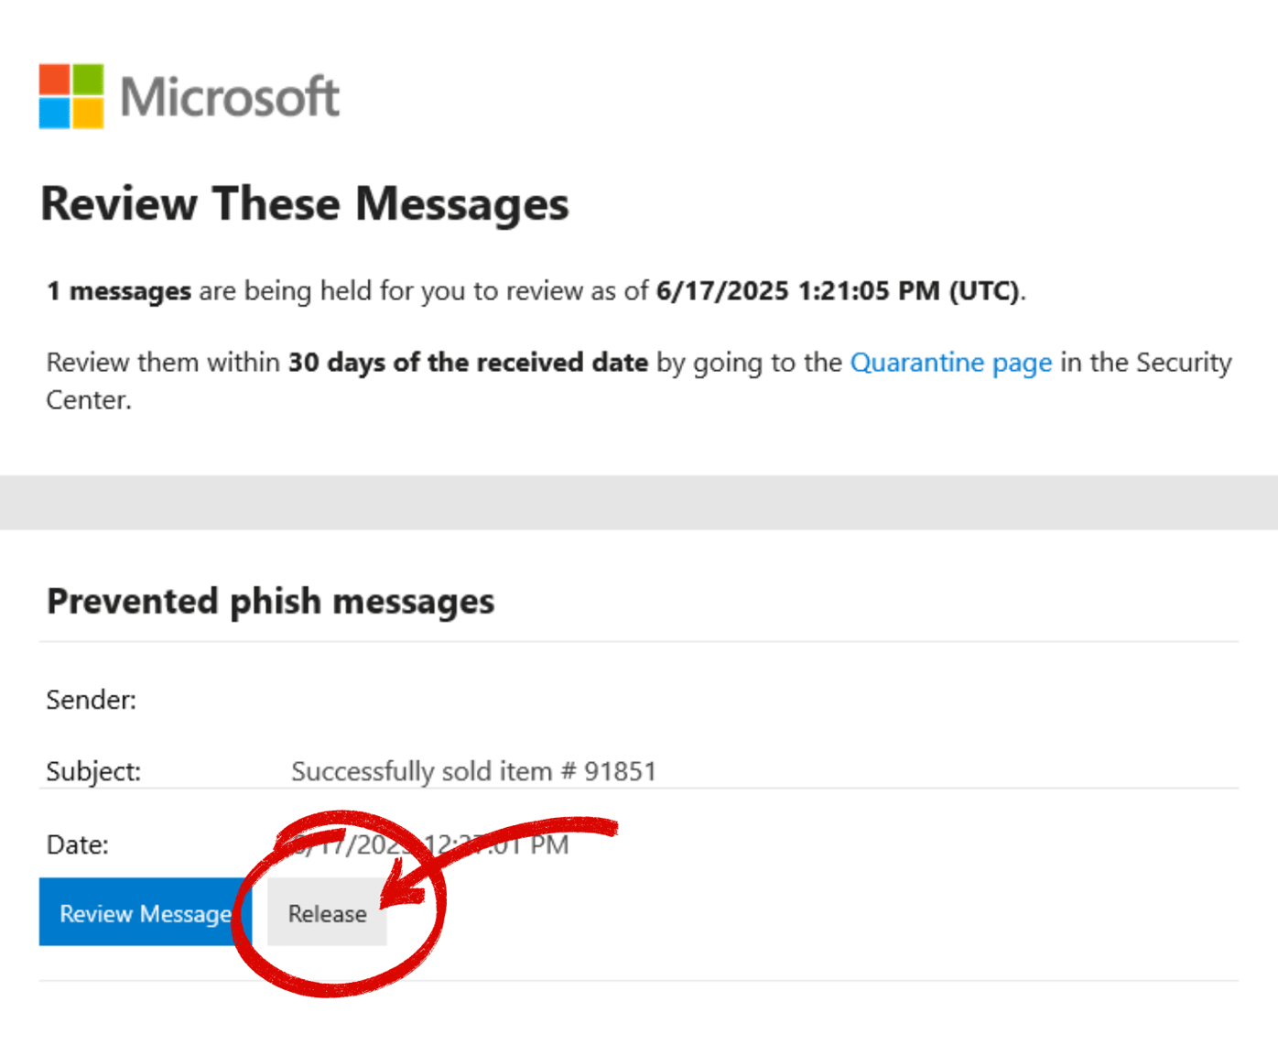Click the Date field value
Screen dimensions: 1278x1045
430,844
